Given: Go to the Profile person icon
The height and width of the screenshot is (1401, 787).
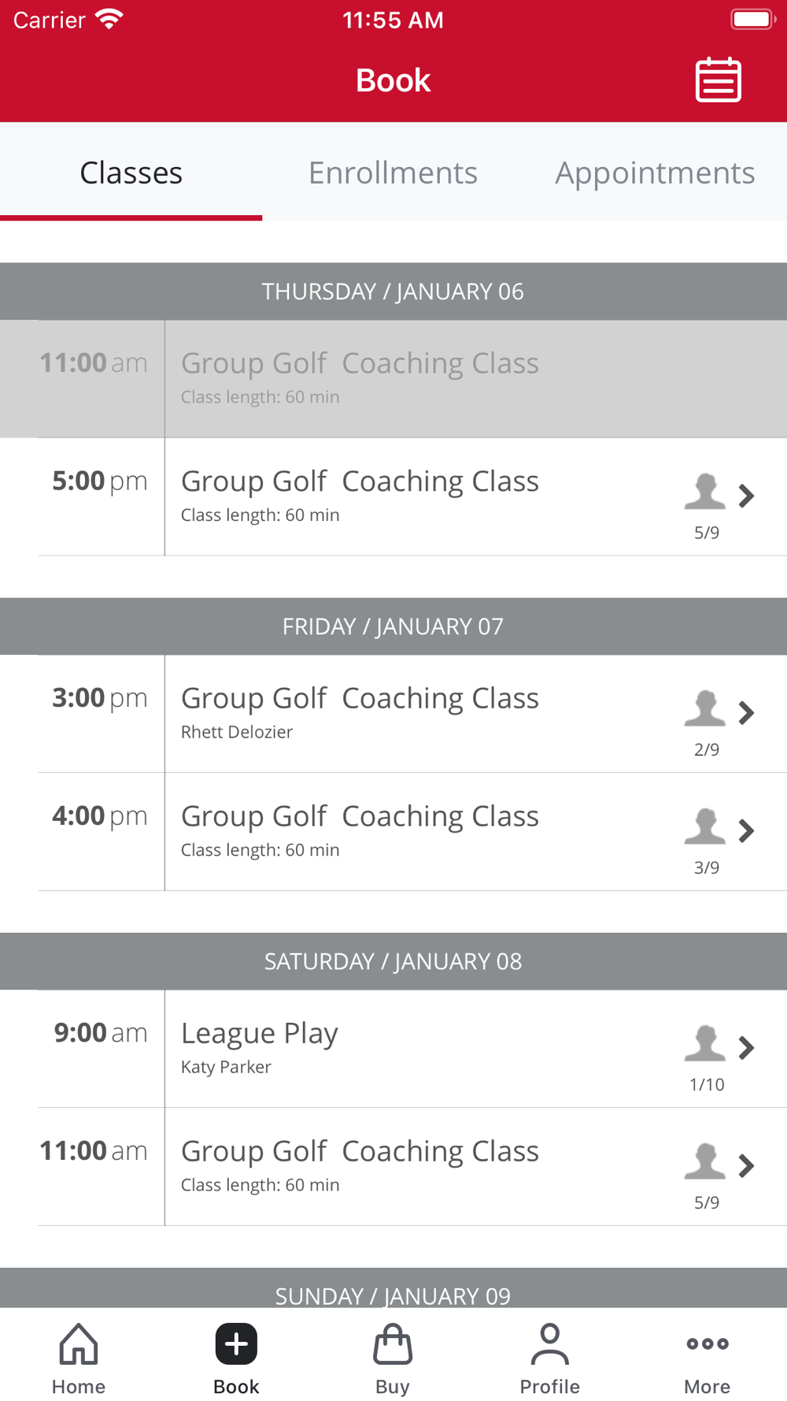Looking at the screenshot, I should tap(549, 1343).
